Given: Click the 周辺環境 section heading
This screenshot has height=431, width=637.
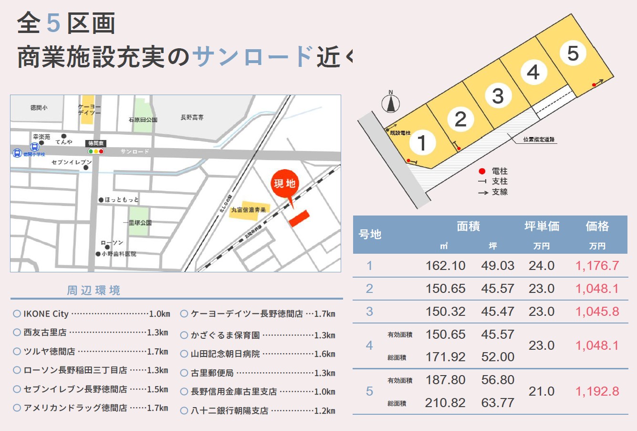Looking at the screenshot, I should coord(94,291).
